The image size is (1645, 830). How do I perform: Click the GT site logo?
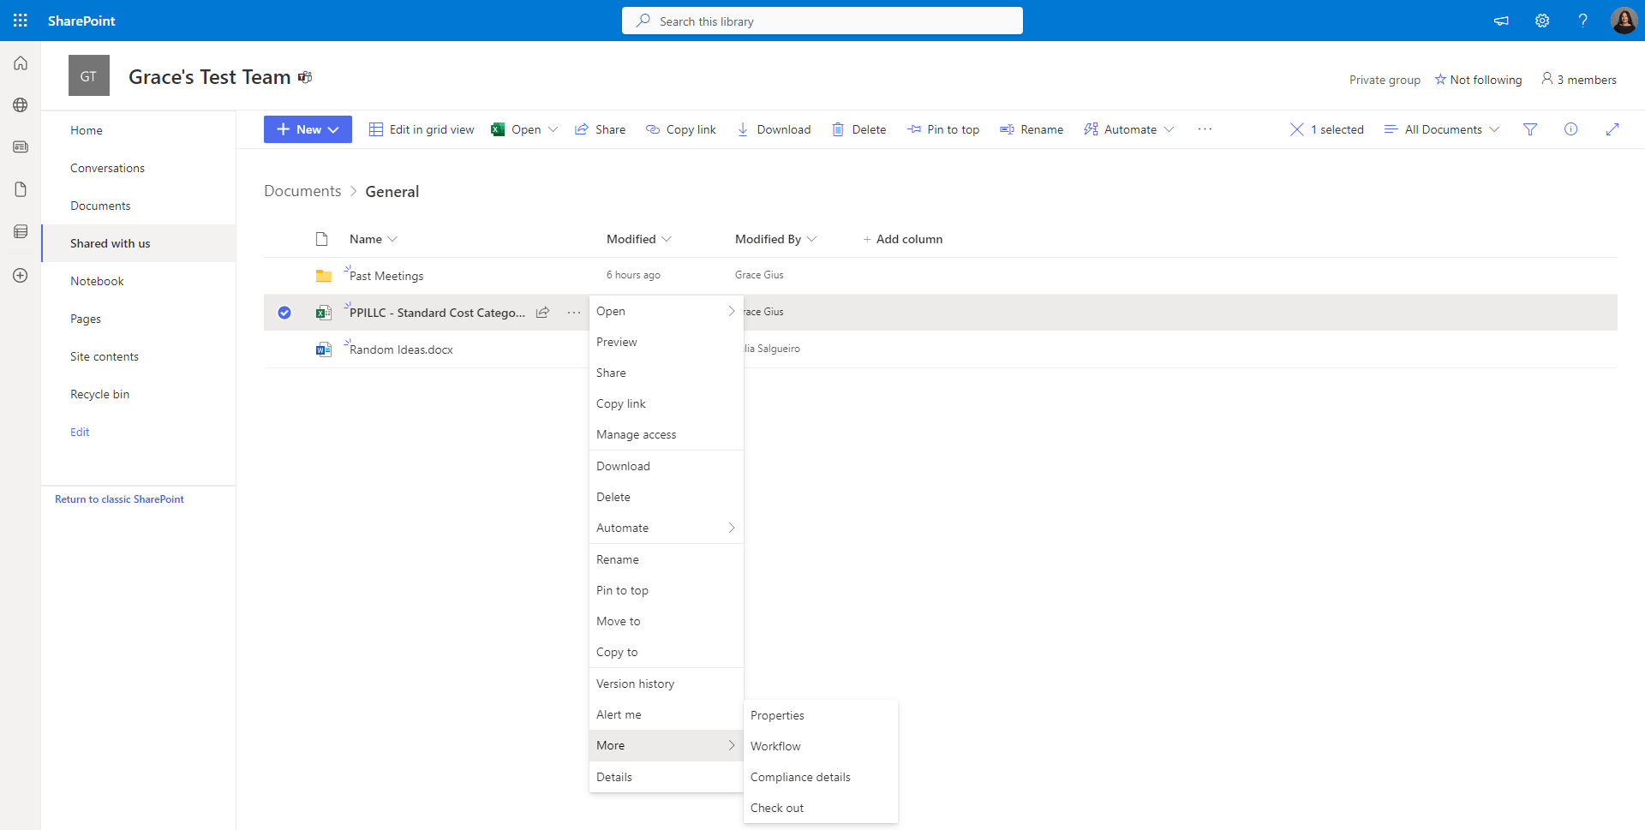click(x=89, y=76)
